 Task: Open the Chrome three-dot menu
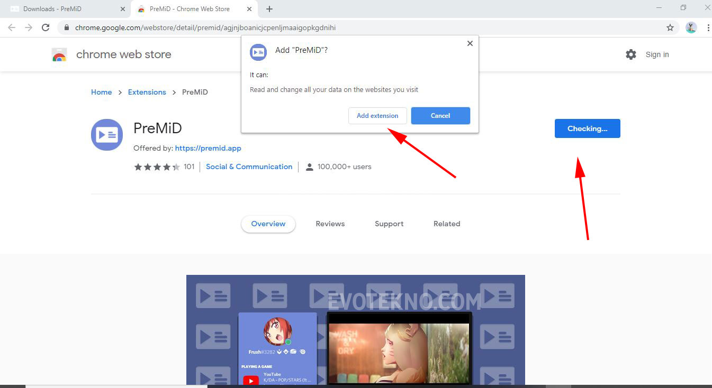(x=708, y=27)
